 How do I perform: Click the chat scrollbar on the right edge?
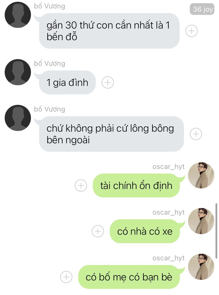pyautogui.click(x=216, y=231)
